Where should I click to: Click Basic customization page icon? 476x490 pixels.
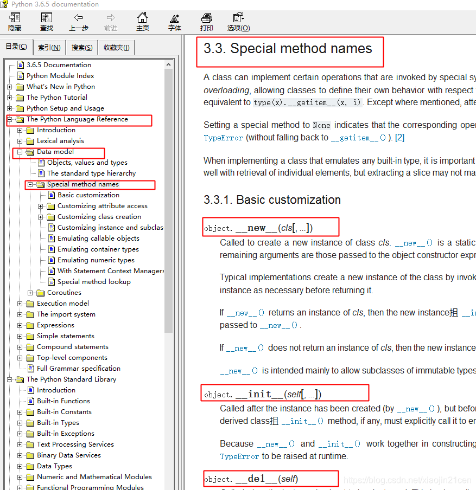point(52,195)
